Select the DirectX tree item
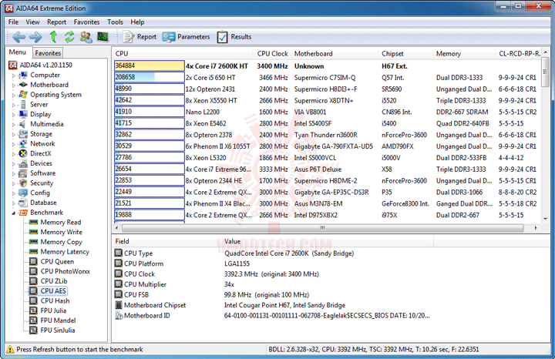 point(40,153)
